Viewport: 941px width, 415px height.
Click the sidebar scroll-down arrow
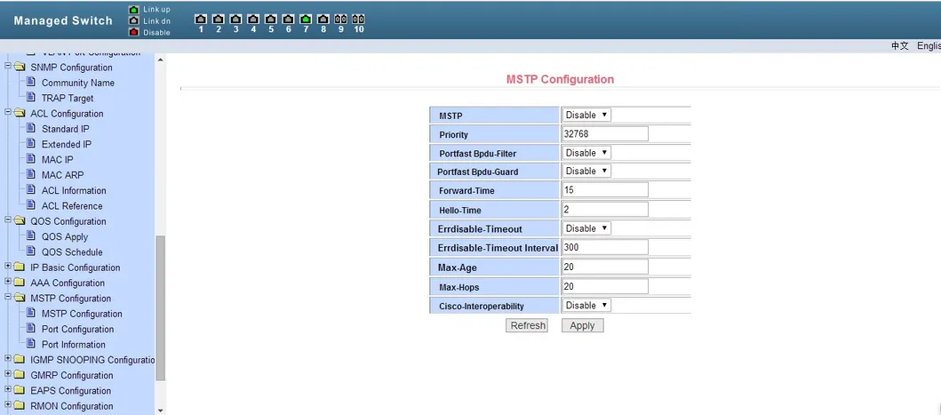(160, 411)
